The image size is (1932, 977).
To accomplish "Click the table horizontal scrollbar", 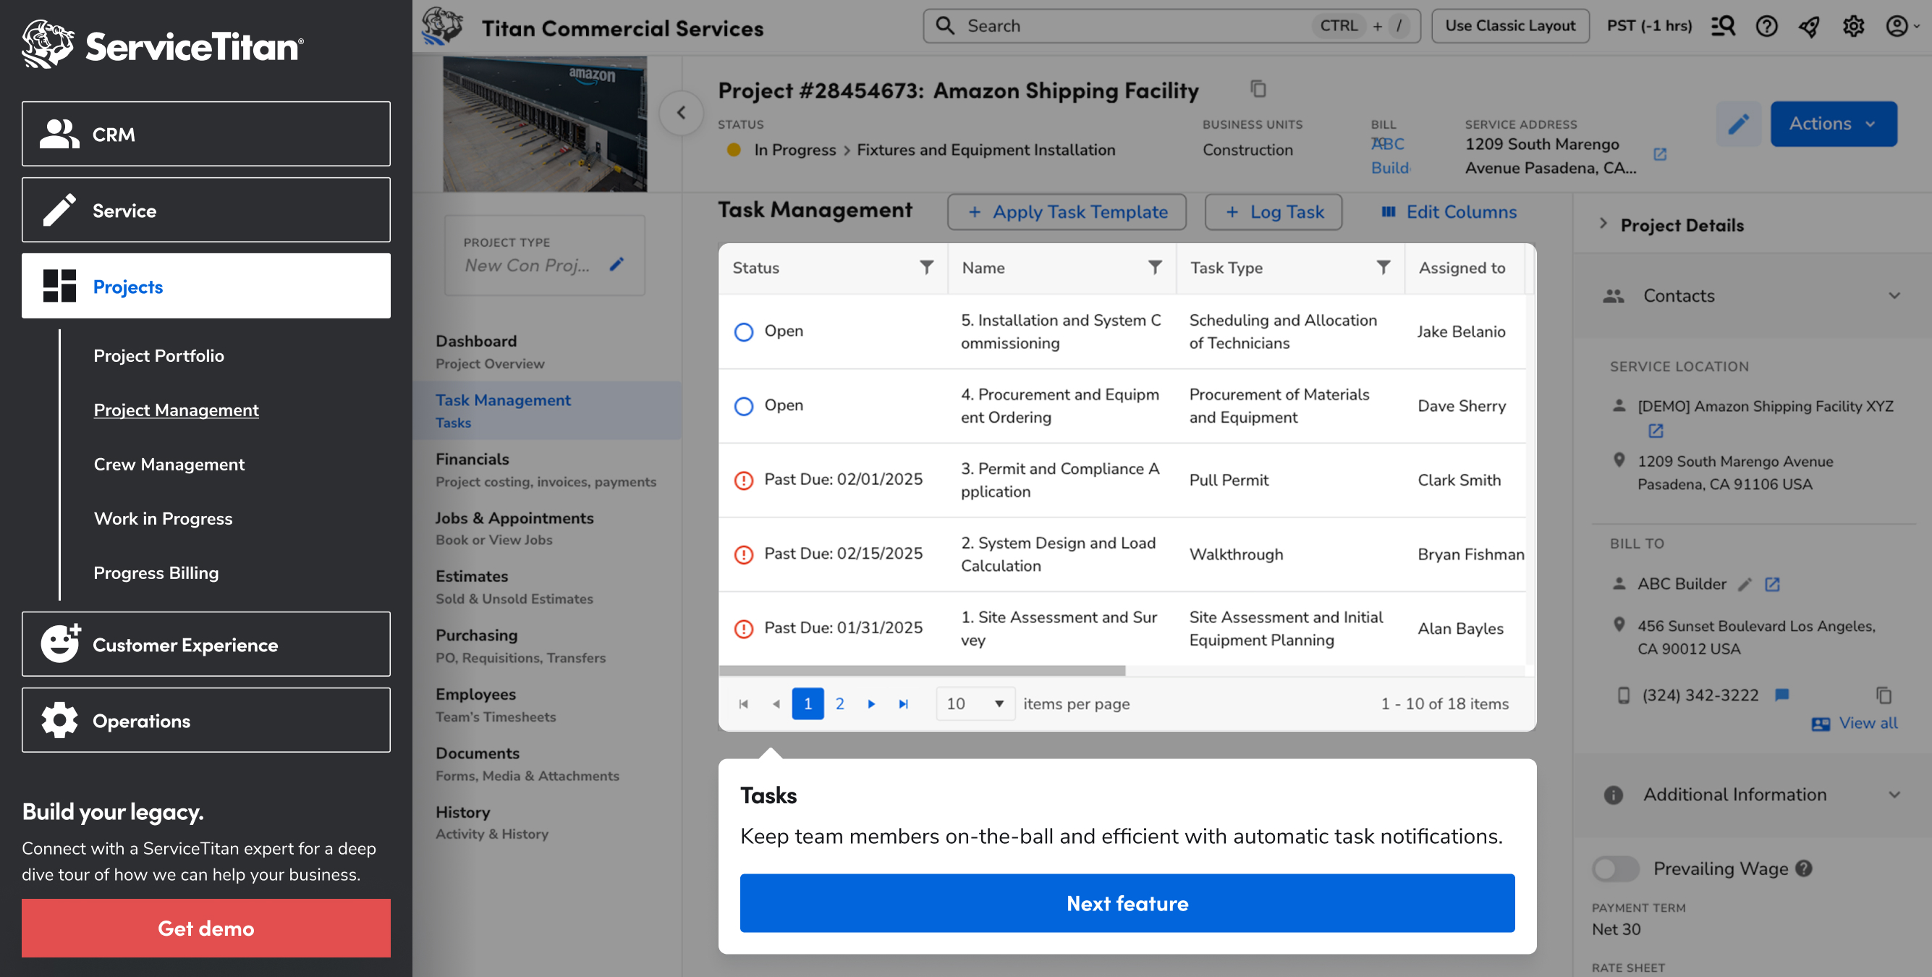I will (922, 670).
